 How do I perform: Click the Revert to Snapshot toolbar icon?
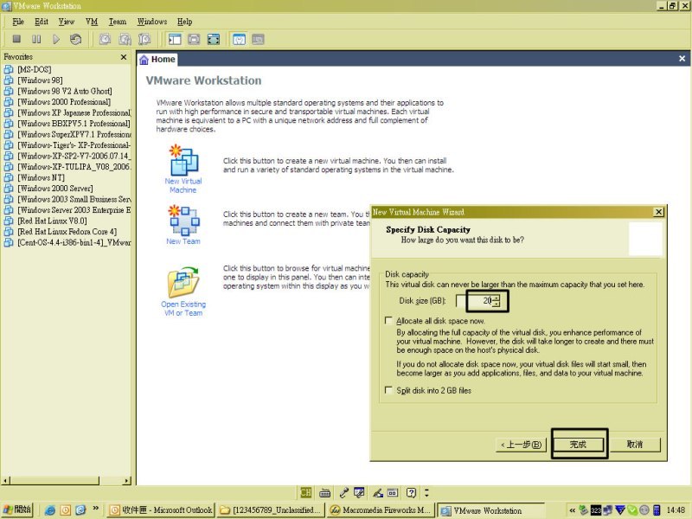tap(125, 39)
